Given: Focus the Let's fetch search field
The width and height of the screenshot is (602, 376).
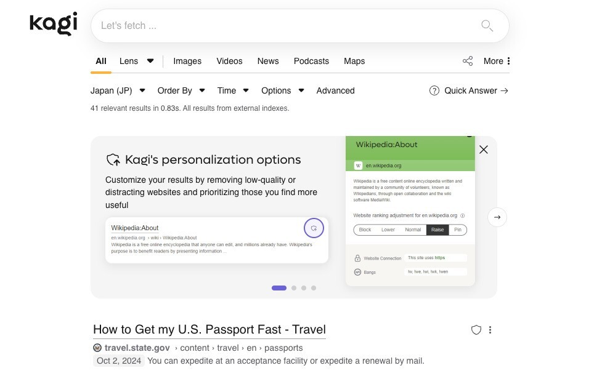Looking at the screenshot, I should (x=283, y=26).
